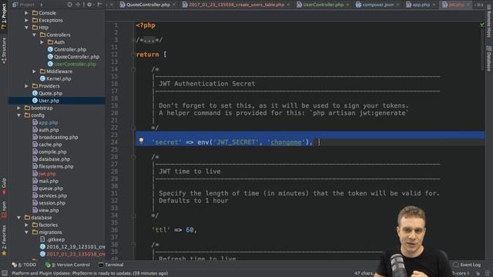Viewport: 493px width, 277px height.
Task: Open the Remote Host side panel
Action: [489, 21]
